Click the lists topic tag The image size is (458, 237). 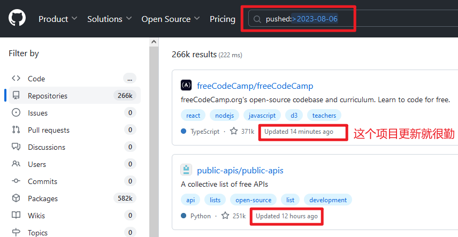215,200
